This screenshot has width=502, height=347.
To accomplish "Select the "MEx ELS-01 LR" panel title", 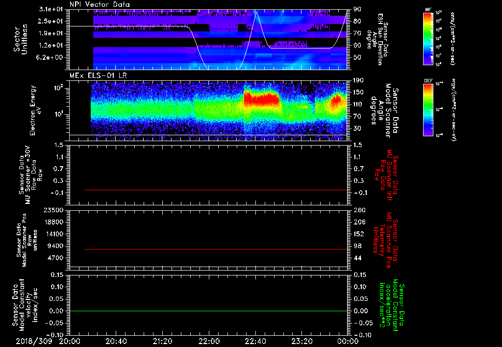I will 98,75.
